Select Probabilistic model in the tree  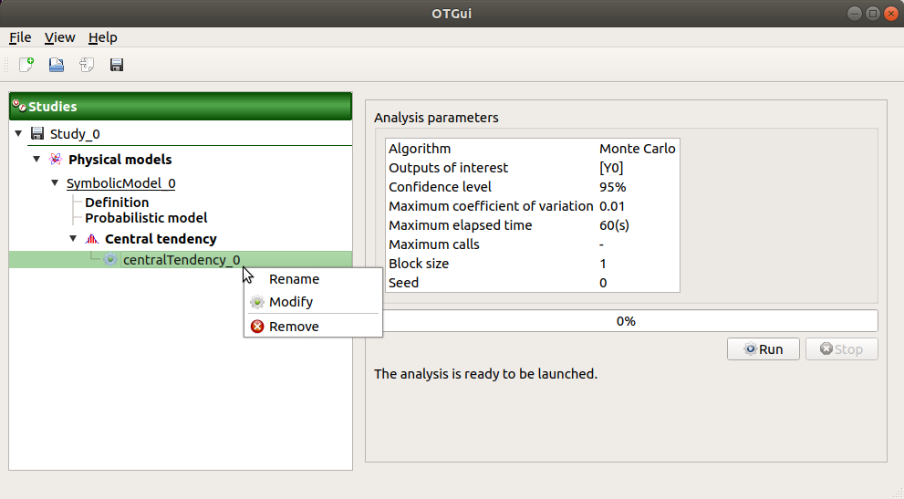146,218
